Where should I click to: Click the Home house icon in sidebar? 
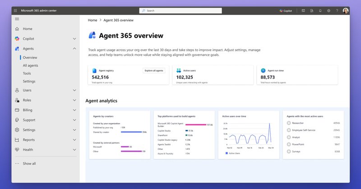pyautogui.click(x=17, y=29)
